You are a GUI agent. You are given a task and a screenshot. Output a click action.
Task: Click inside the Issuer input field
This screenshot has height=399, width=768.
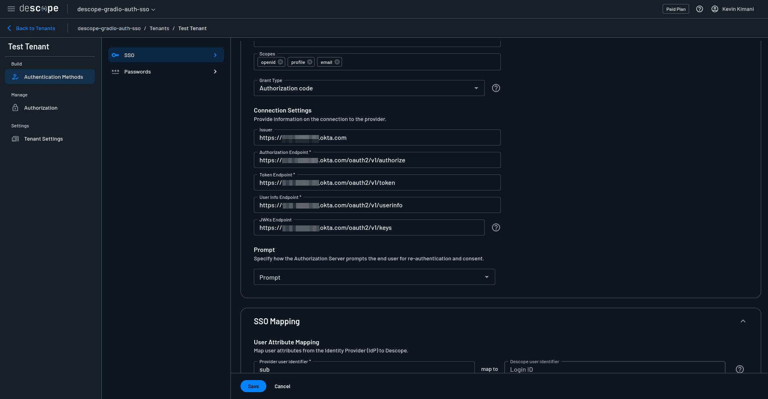[377, 137]
